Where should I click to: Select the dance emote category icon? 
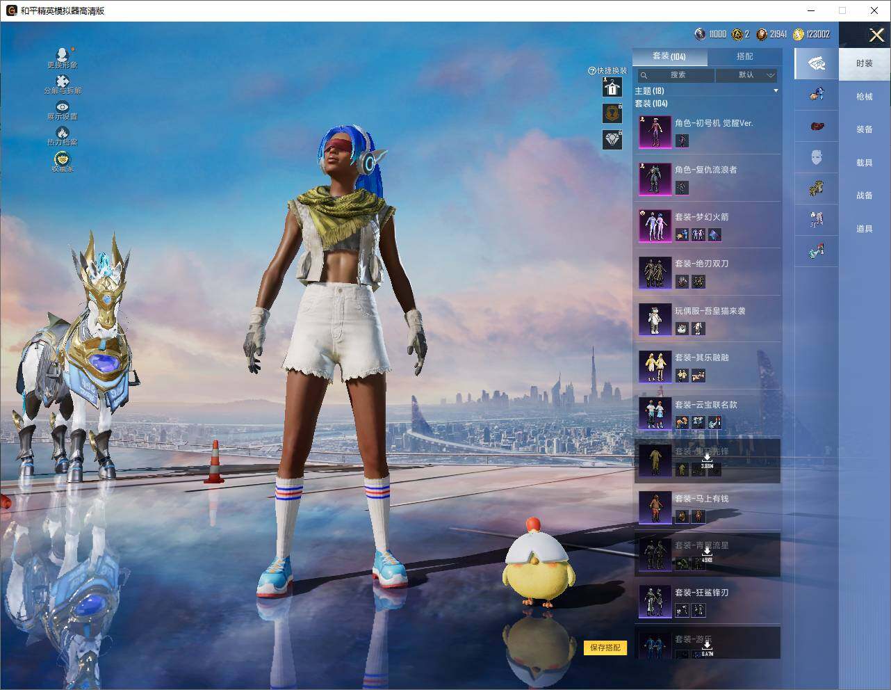817,219
